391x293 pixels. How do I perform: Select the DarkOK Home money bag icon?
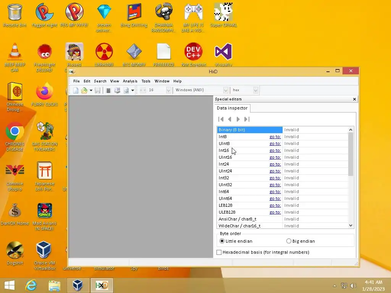(x=15, y=214)
